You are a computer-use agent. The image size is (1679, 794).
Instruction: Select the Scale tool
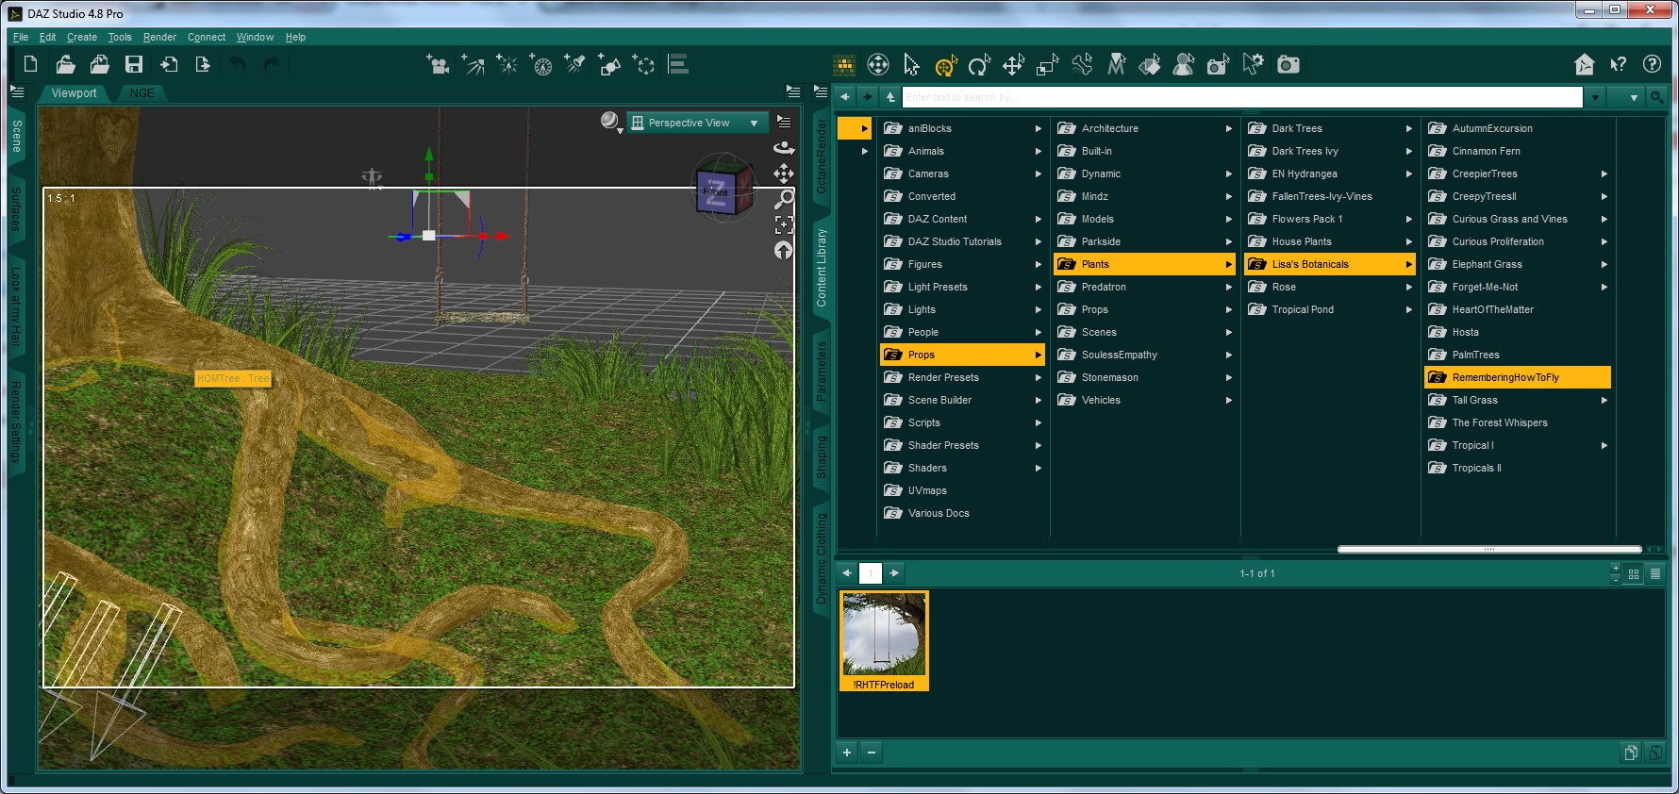pos(1047,64)
